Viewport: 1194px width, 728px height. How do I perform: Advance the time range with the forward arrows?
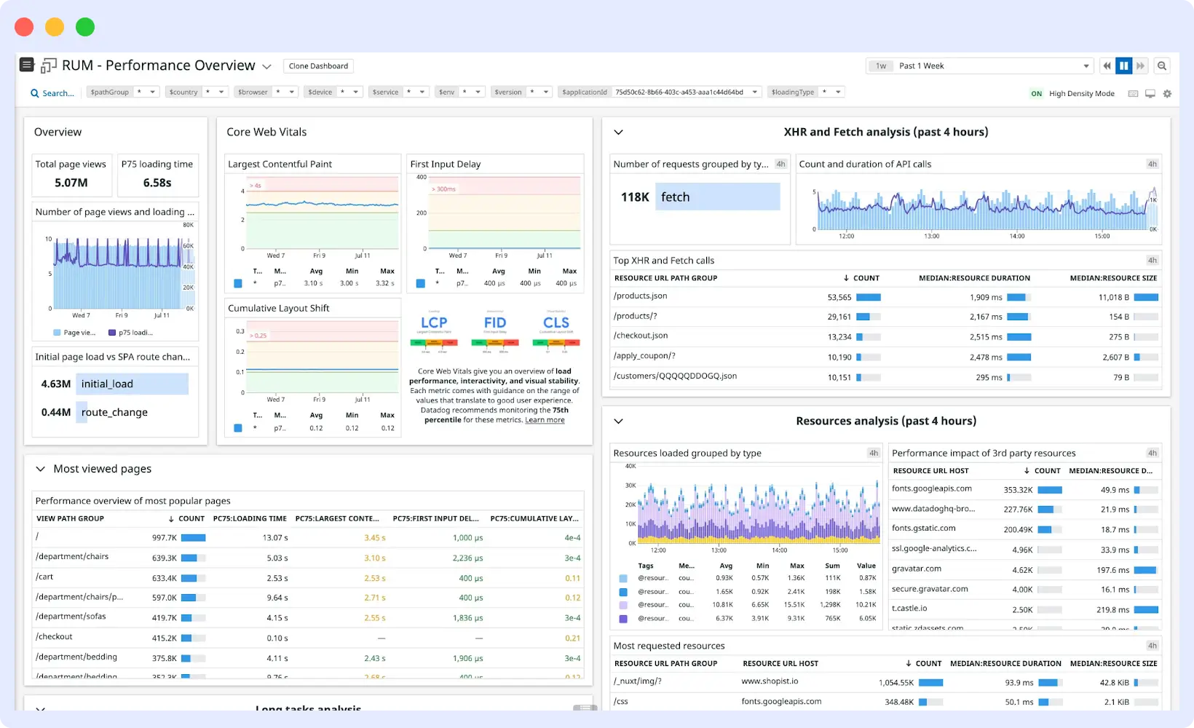(1140, 66)
